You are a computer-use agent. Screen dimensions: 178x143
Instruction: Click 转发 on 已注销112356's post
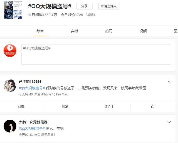point(65,107)
